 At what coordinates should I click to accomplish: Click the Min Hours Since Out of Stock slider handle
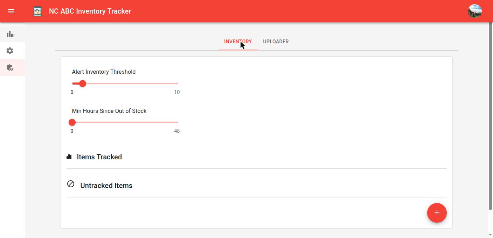coord(72,122)
